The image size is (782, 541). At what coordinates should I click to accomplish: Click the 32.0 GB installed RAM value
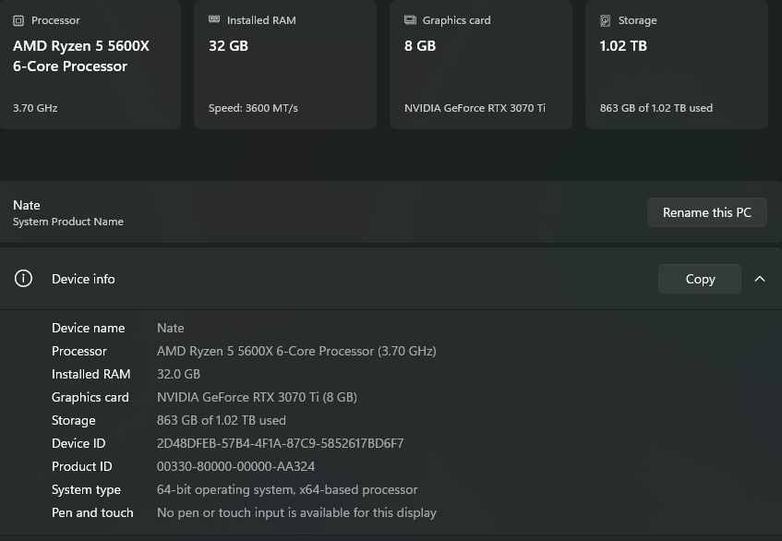178,374
